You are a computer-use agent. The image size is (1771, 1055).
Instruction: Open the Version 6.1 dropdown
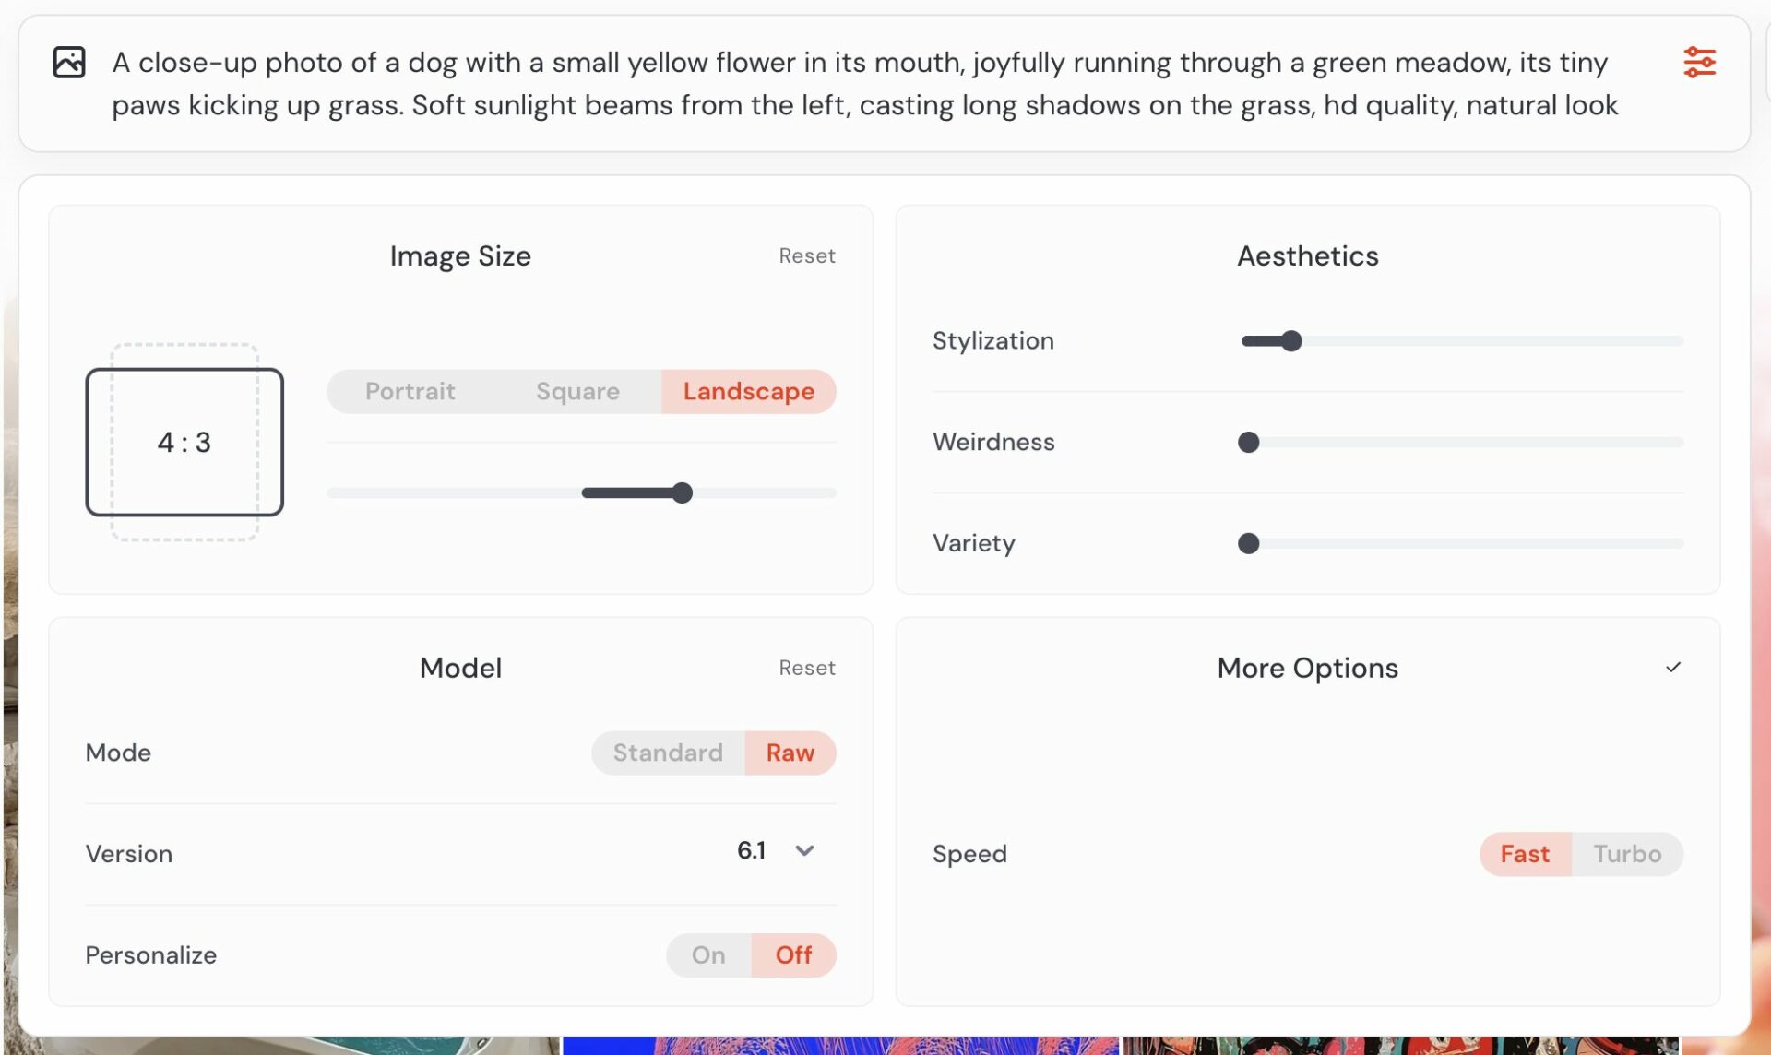tap(777, 850)
